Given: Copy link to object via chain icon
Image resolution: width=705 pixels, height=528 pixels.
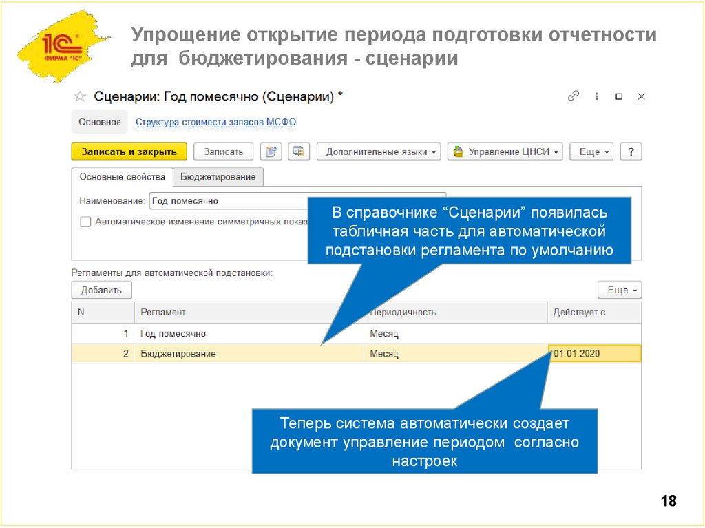Looking at the screenshot, I should point(574,96).
